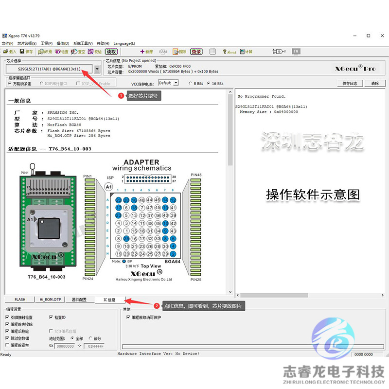Open the 帮助(H) menu
The height and width of the screenshot is (389, 389).
coord(103,43)
